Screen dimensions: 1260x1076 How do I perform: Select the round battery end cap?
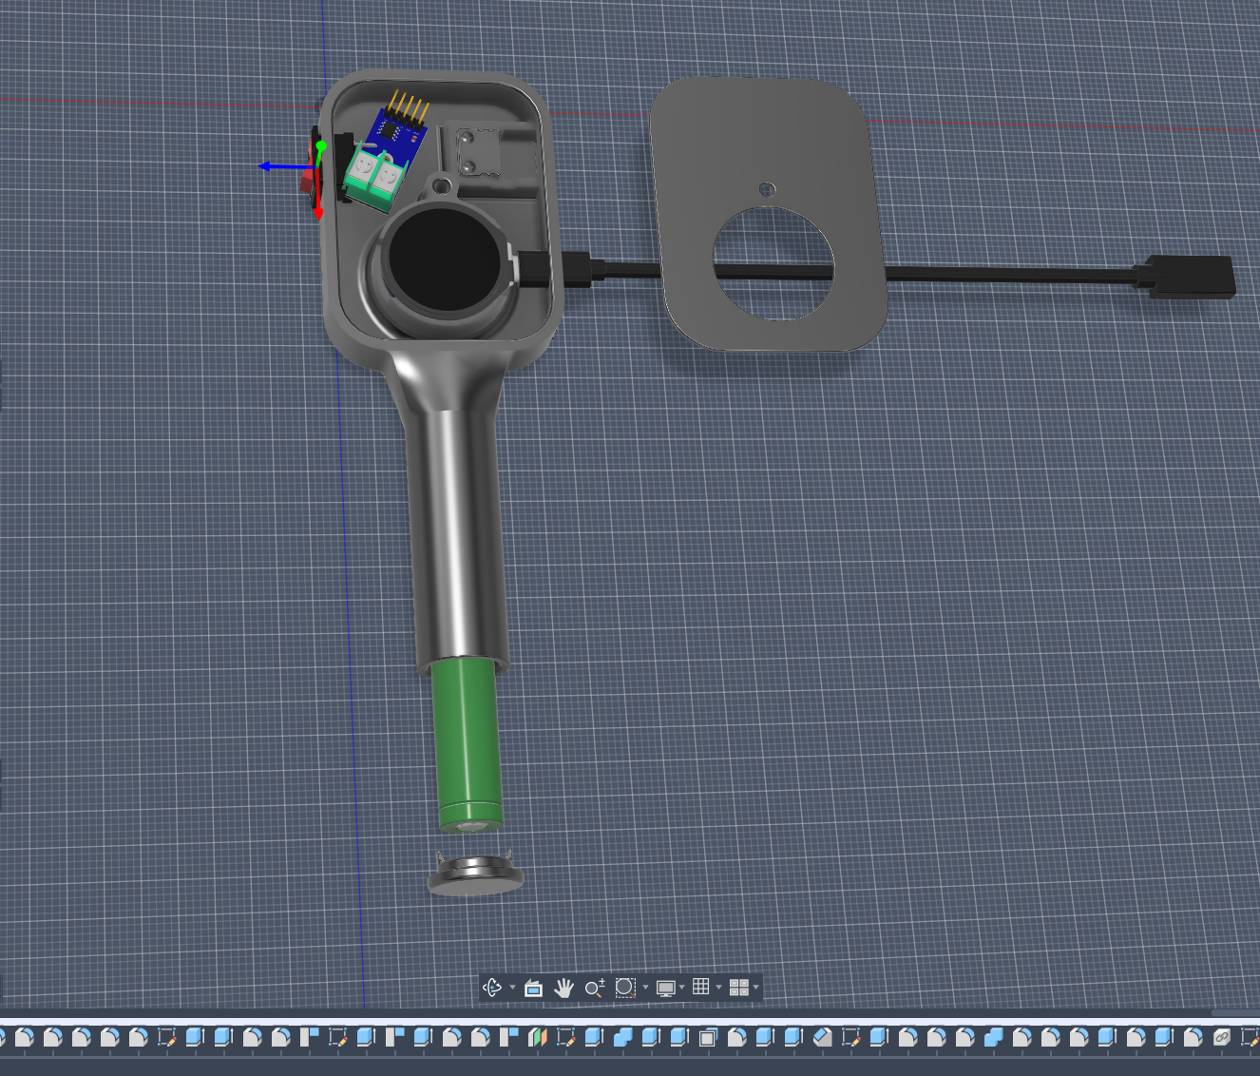point(475,874)
